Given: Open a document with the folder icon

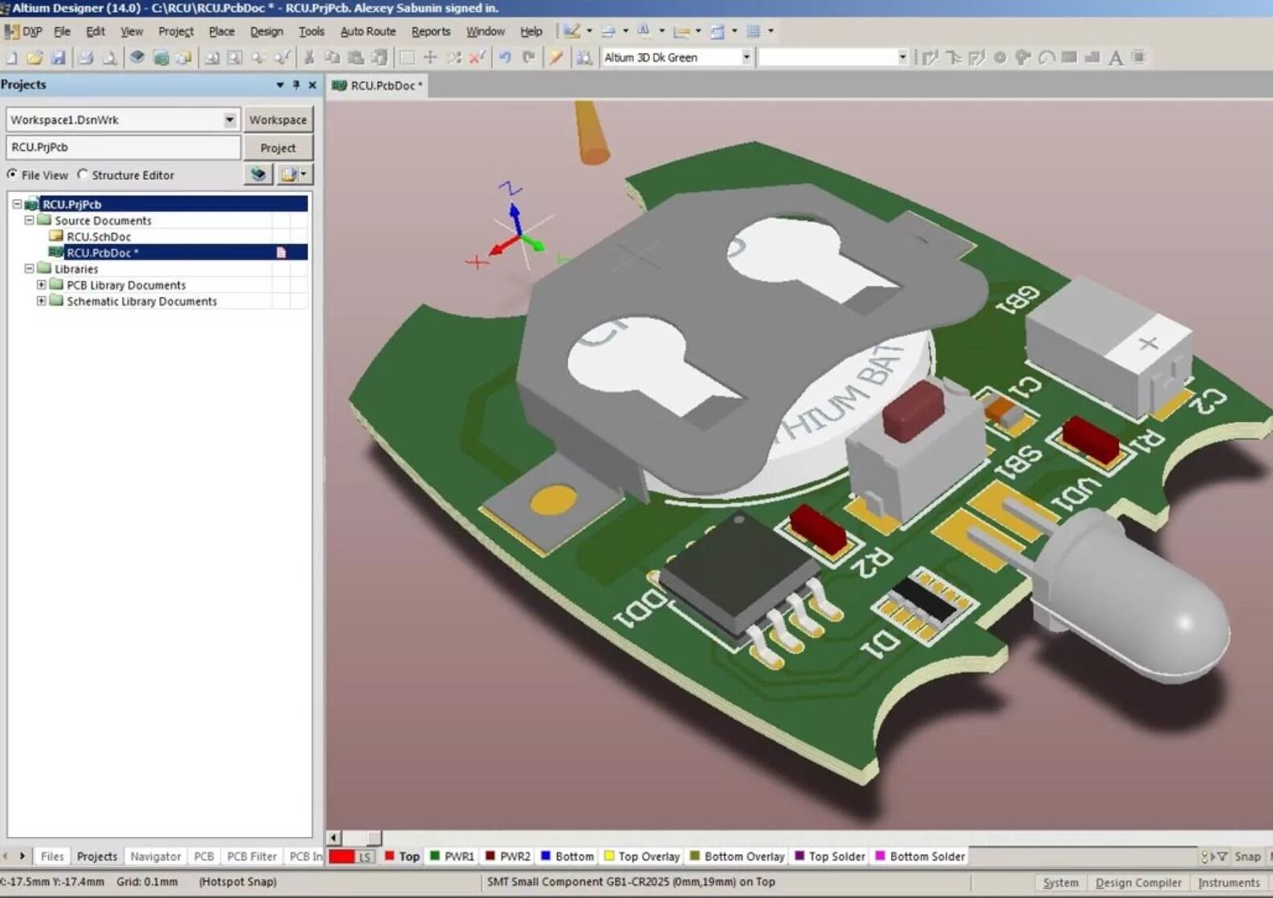Looking at the screenshot, I should click(x=35, y=57).
